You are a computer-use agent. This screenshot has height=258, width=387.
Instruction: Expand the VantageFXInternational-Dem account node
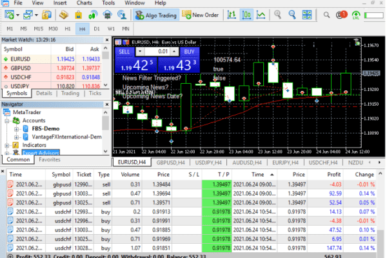pyautogui.click(x=16, y=137)
